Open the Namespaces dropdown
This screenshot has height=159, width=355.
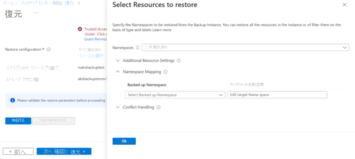pos(245,47)
